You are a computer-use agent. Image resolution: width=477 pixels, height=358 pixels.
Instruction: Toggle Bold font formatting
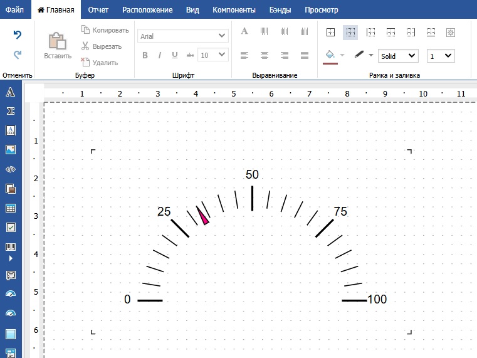click(145, 55)
